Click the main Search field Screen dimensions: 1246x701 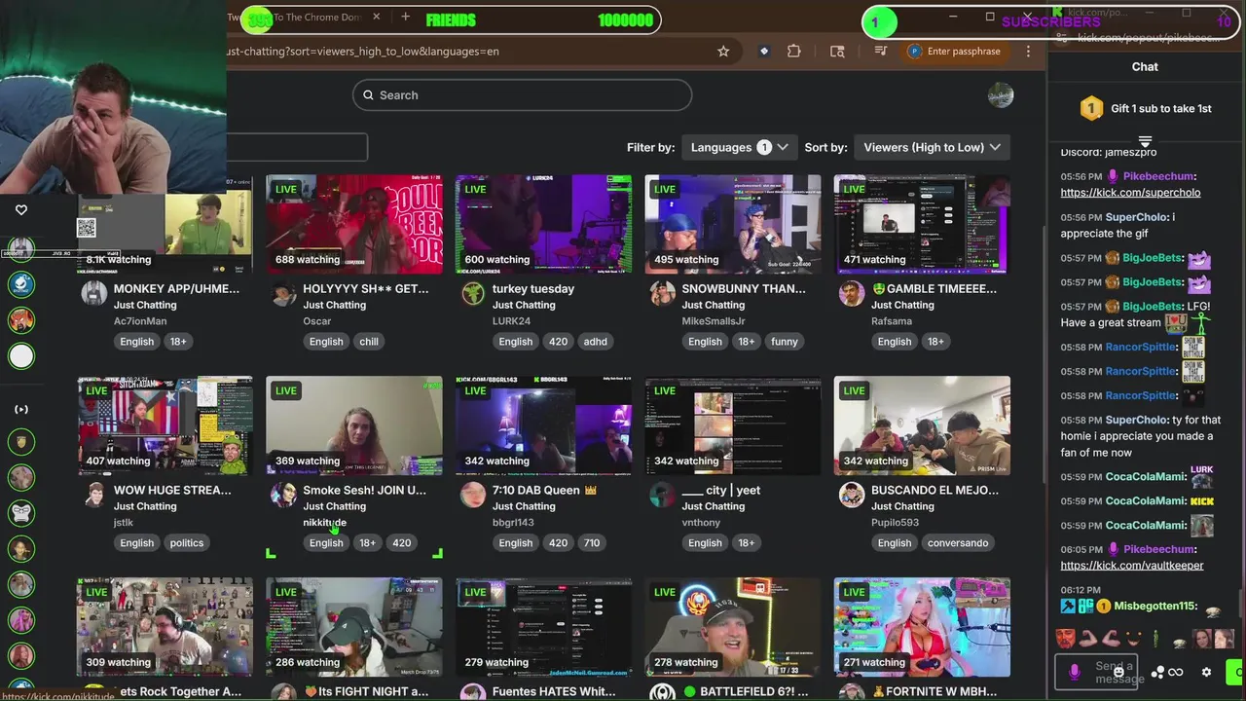[x=522, y=94]
